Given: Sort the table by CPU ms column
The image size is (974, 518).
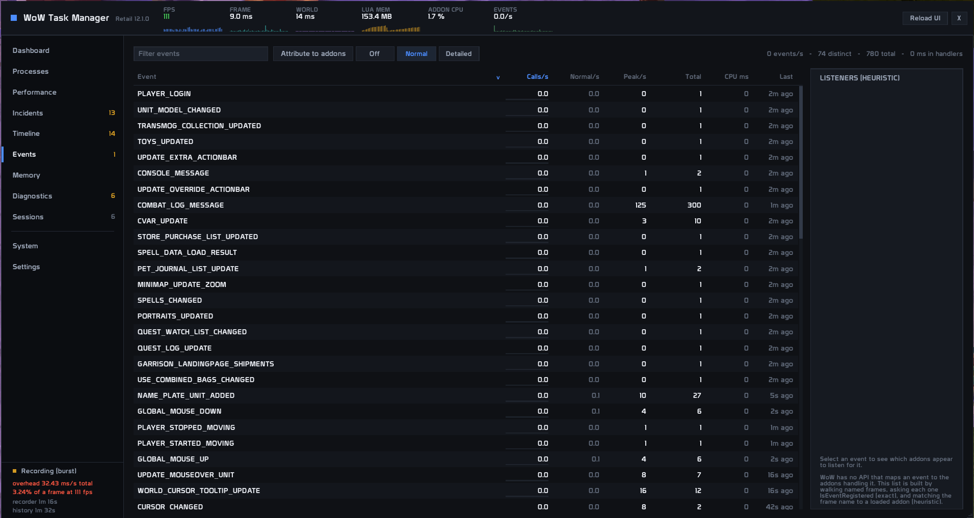Looking at the screenshot, I should point(736,77).
